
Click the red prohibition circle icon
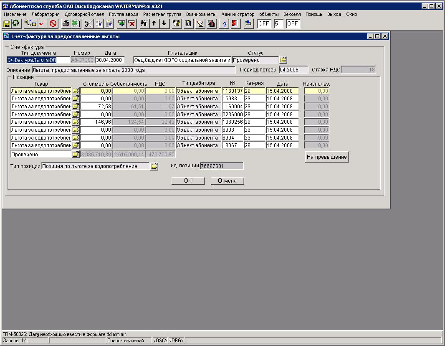[x=53, y=24]
